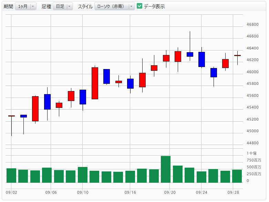Click the first candle at 09/02
The width and height of the screenshot is (269, 202).
11,116
